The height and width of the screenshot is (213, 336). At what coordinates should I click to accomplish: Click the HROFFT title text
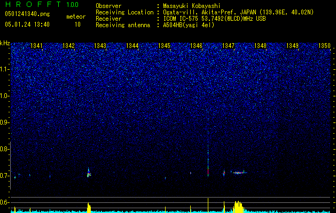33,4
